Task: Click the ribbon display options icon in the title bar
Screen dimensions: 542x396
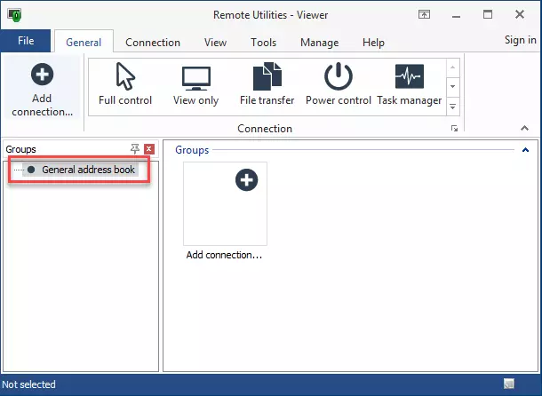Action: point(424,14)
